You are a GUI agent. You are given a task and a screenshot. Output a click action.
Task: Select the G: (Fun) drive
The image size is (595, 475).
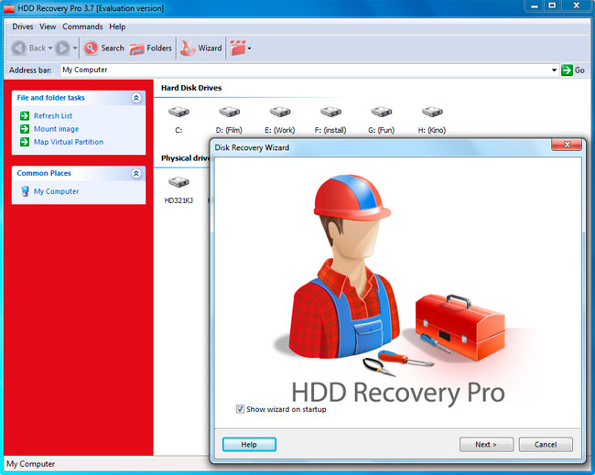381,113
